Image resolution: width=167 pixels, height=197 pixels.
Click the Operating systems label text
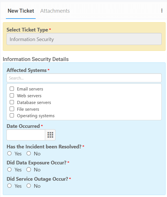coord(36,116)
